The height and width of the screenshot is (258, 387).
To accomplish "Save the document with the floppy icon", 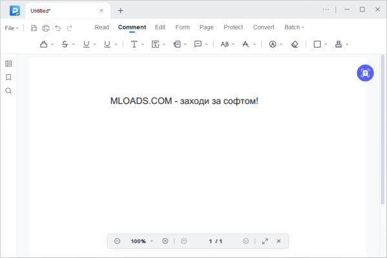I will (x=34, y=28).
